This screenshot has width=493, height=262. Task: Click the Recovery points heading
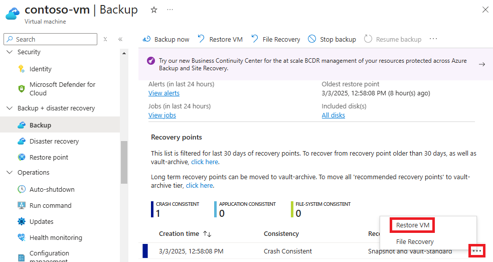pyautogui.click(x=177, y=137)
